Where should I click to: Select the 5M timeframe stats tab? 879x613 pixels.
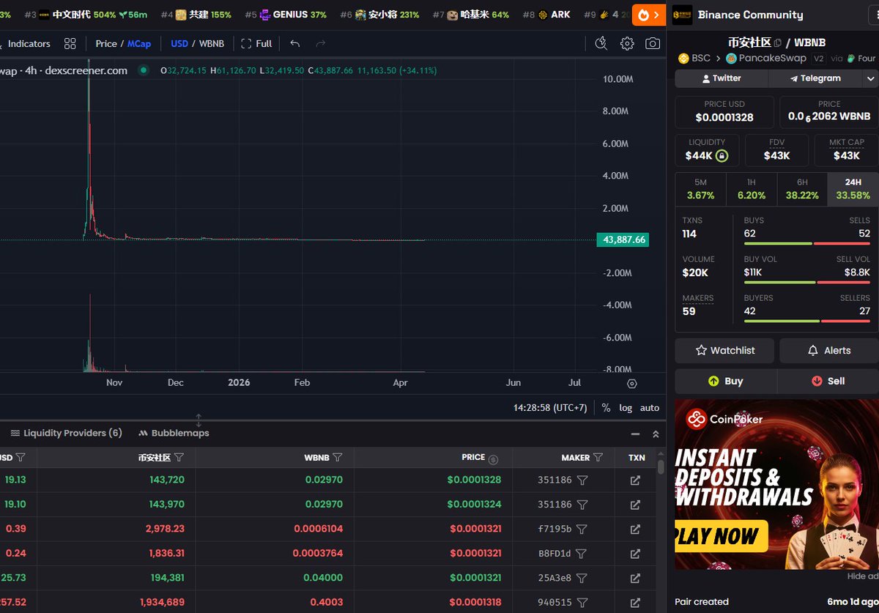point(700,189)
